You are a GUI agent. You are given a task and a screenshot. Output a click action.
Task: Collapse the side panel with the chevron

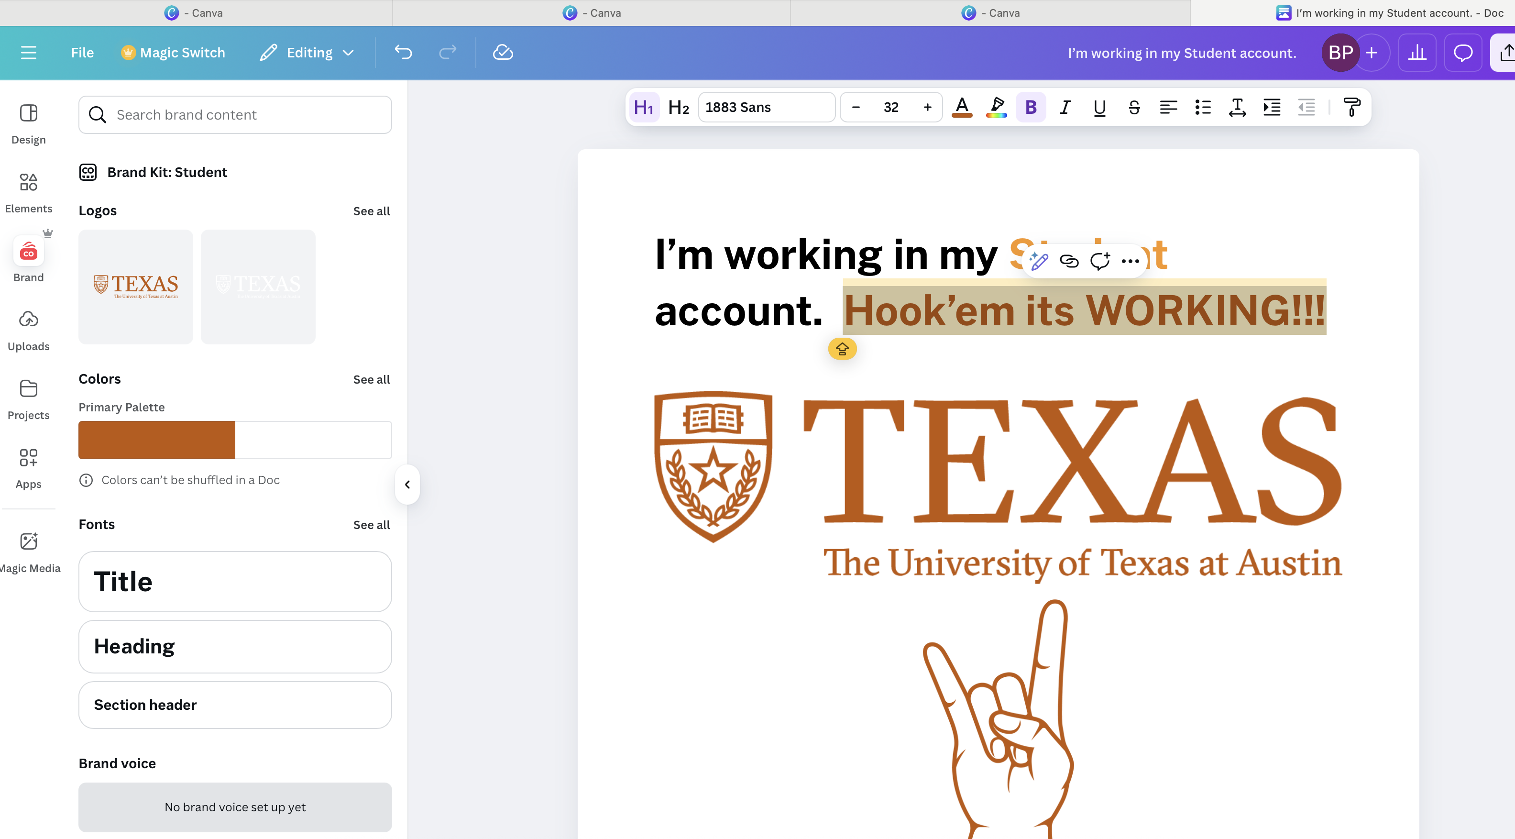click(407, 484)
